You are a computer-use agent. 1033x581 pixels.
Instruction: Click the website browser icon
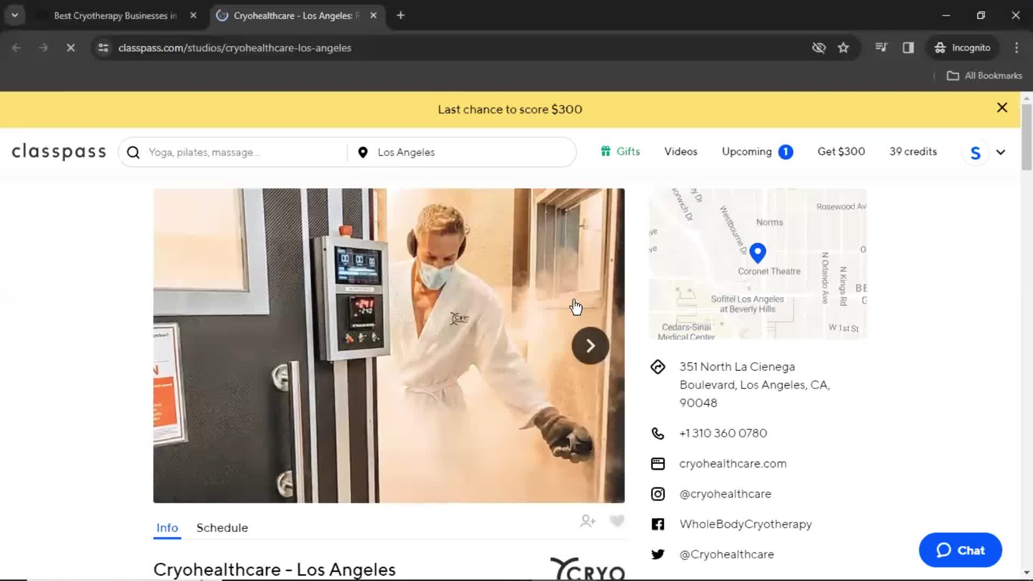click(x=657, y=464)
